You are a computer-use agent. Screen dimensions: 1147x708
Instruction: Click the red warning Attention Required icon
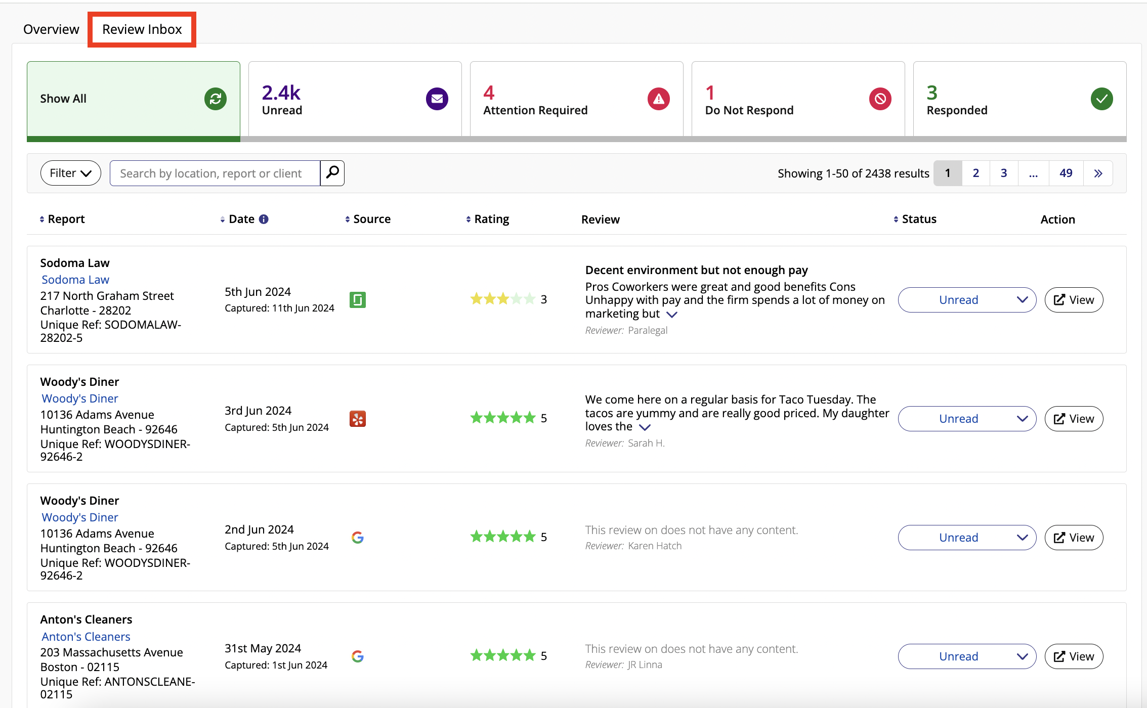(658, 99)
